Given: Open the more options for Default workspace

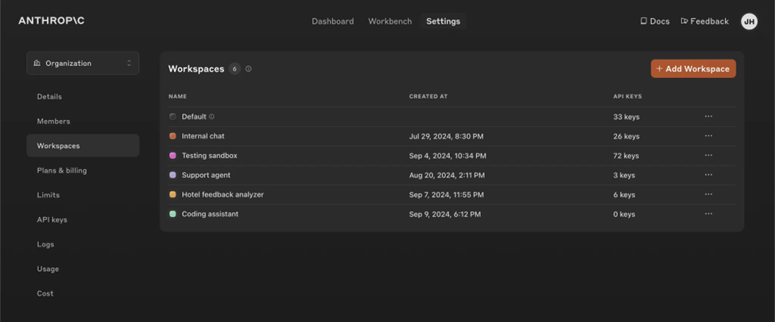Looking at the screenshot, I should 708,117.
